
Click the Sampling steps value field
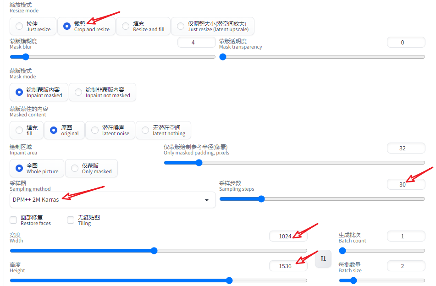point(406,184)
